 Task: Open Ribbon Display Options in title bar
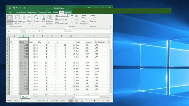(x=89, y=8)
